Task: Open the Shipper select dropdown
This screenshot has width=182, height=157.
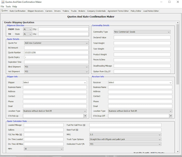Action: [55, 83]
